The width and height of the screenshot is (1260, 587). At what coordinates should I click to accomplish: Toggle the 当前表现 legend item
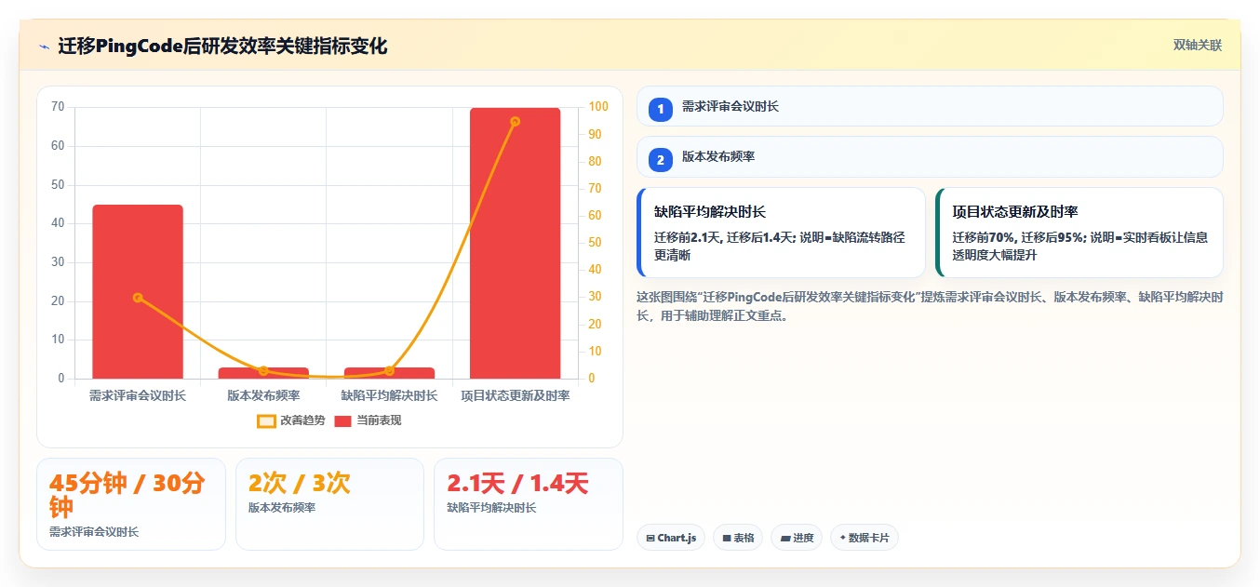coord(368,420)
